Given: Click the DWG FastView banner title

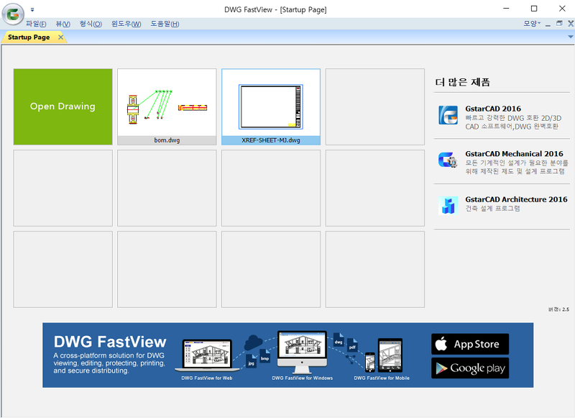Looking at the screenshot, I should point(110,342).
